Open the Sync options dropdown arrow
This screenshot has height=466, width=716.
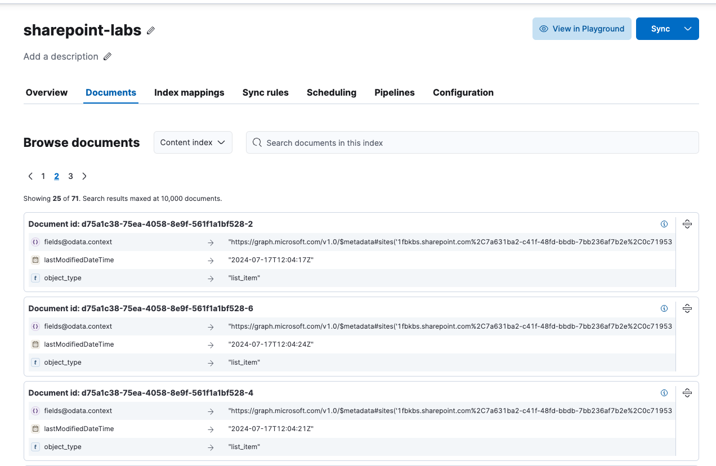(x=688, y=29)
